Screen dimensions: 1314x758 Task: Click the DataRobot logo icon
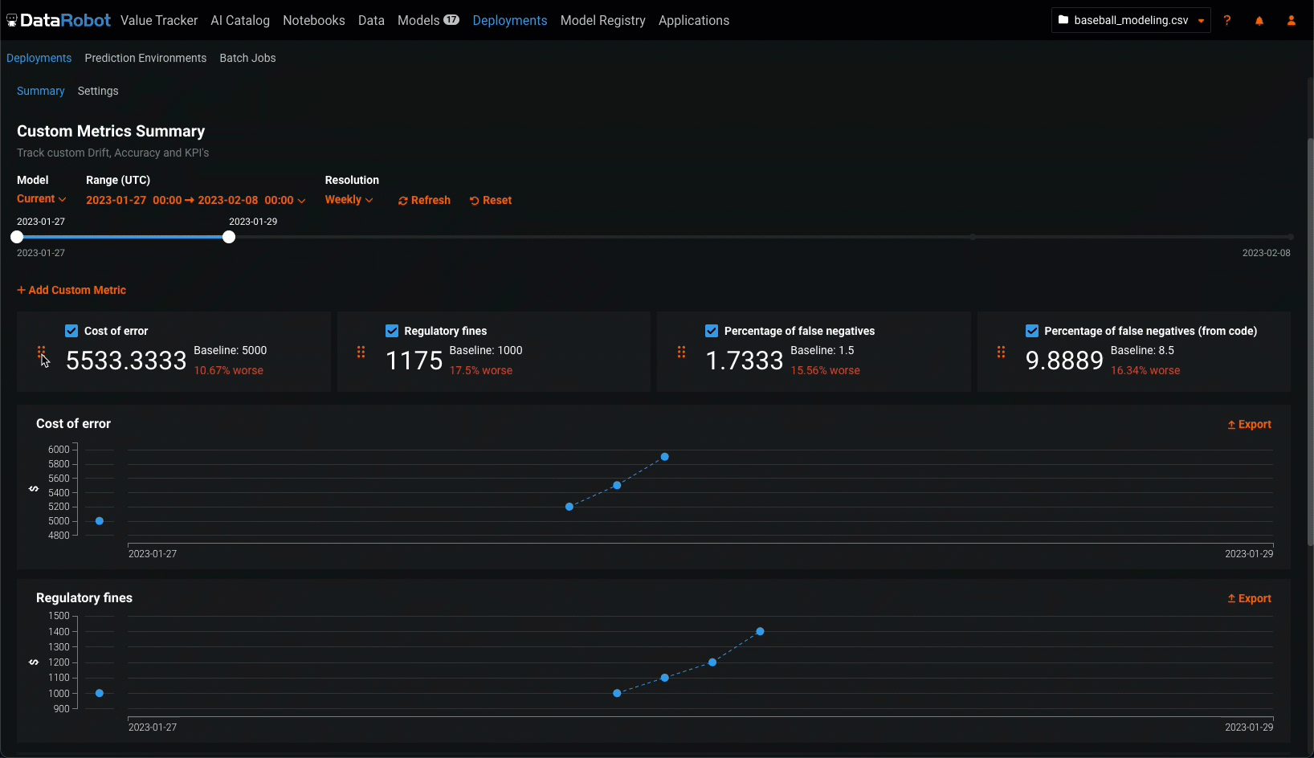click(x=12, y=21)
